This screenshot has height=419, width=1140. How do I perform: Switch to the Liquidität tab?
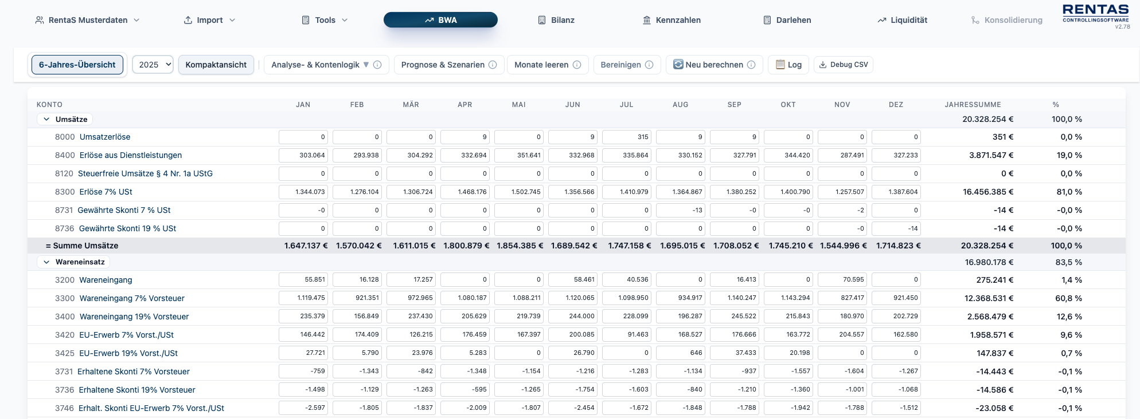point(902,20)
